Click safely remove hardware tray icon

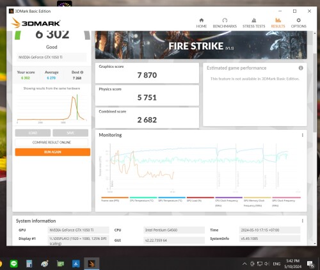click(252, 264)
